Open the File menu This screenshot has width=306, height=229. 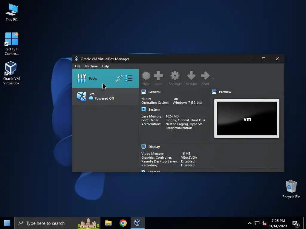tap(78, 66)
